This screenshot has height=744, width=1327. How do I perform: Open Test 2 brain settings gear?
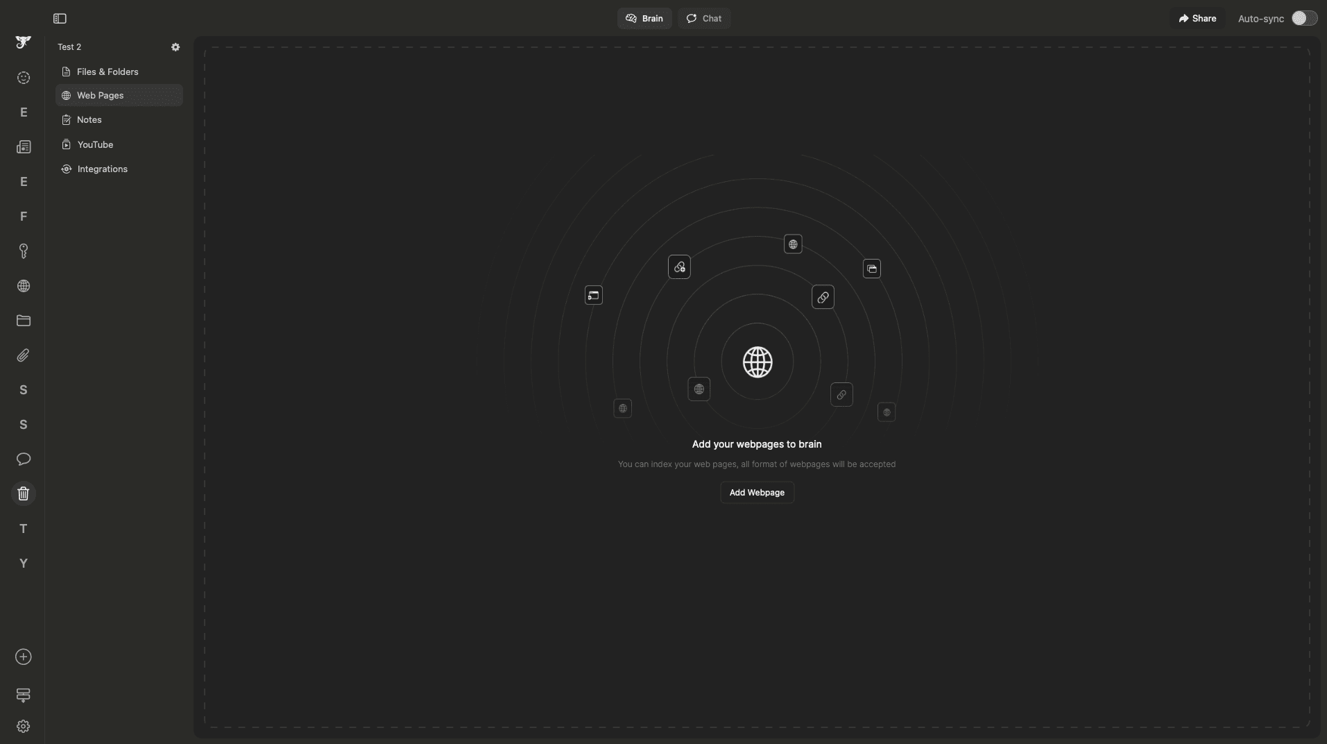(x=175, y=47)
